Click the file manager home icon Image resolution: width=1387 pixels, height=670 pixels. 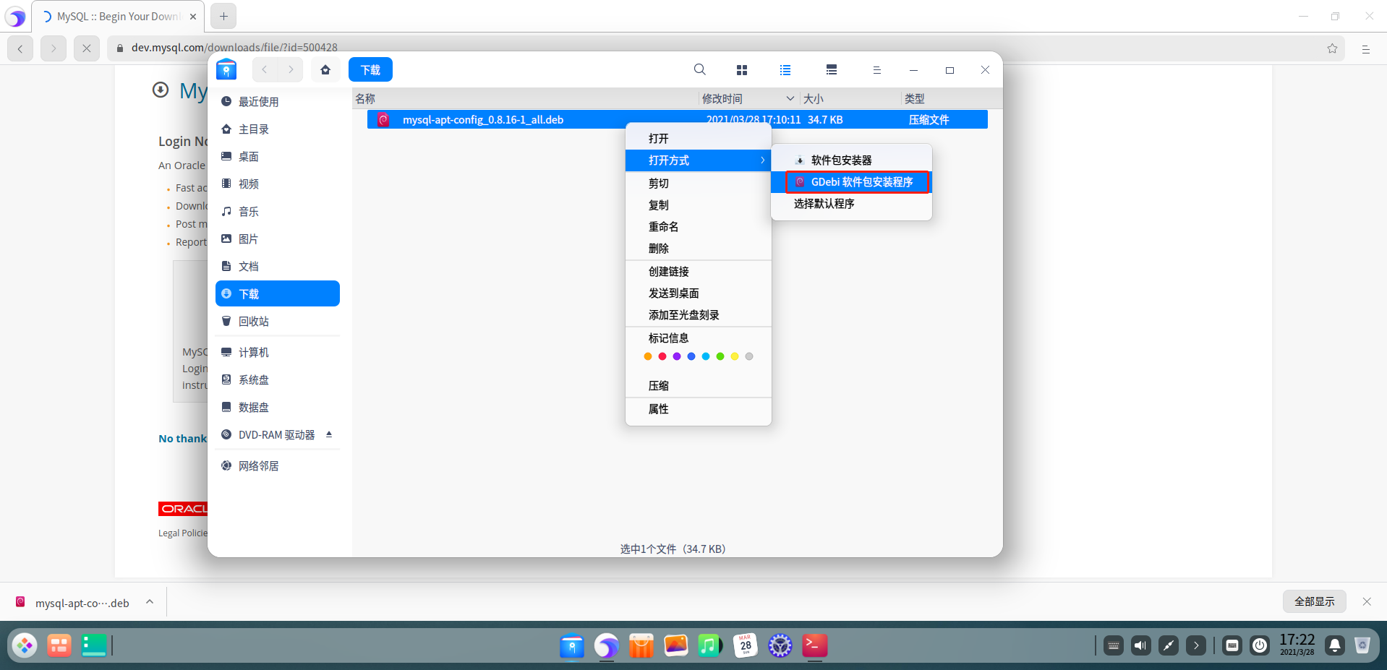pos(325,69)
